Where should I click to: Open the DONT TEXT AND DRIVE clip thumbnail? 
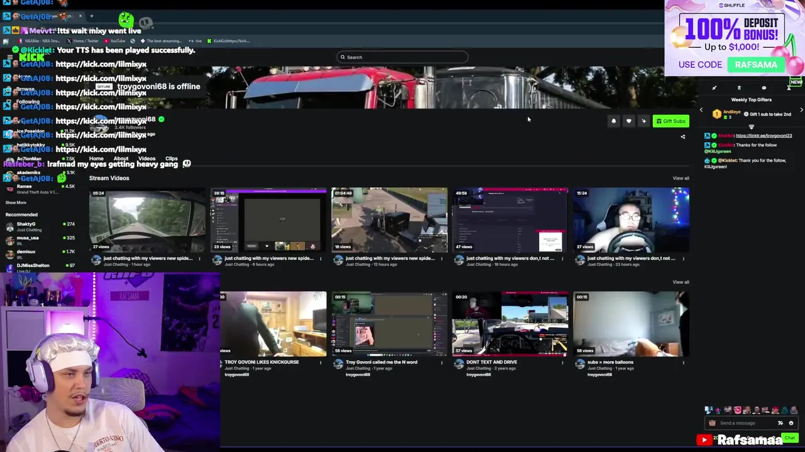510,324
